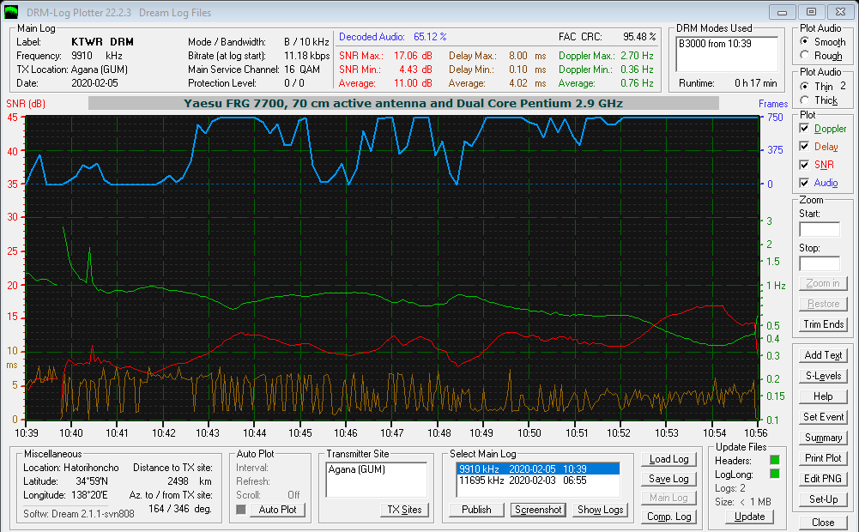The width and height of the screenshot is (859, 532).
Task: Click Add Text button
Action: 823,355
